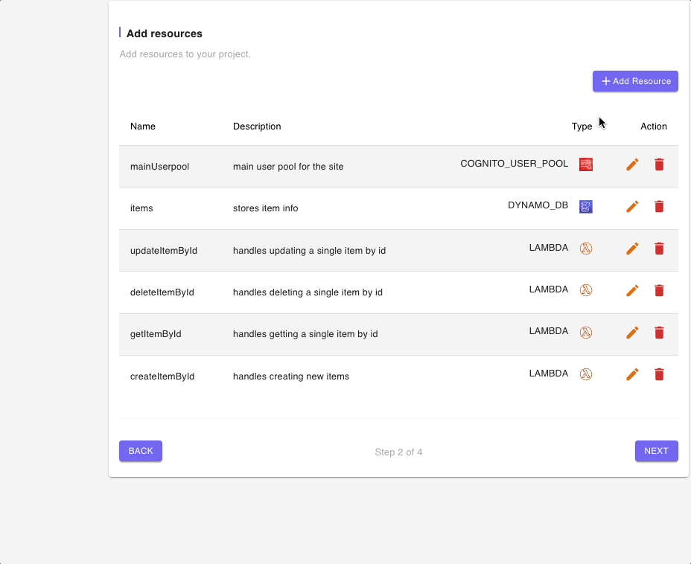
Task: Click the Lambda icon in createItemById row
Action: click(586, 374)
